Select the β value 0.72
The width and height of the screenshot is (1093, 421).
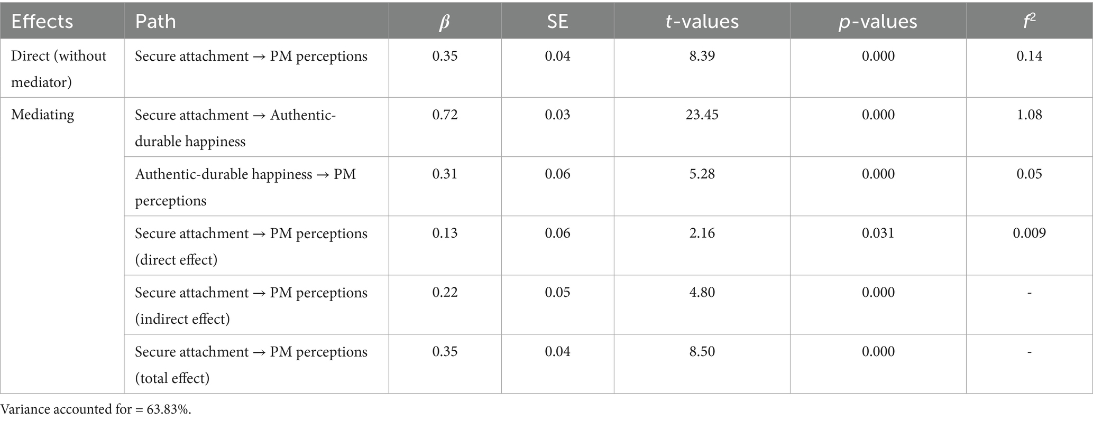[445, 115]
